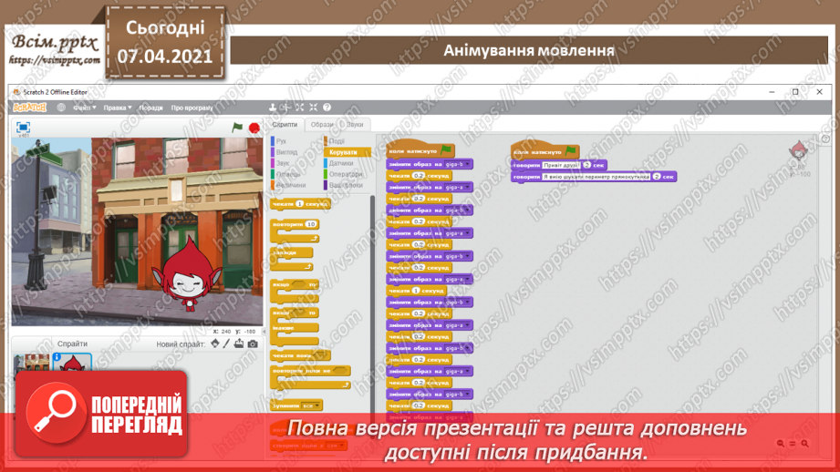This screenshot has height=472, width=840.
Task: Click the 'чекати 1 секунд' block in the script
Action: (417, 291)
